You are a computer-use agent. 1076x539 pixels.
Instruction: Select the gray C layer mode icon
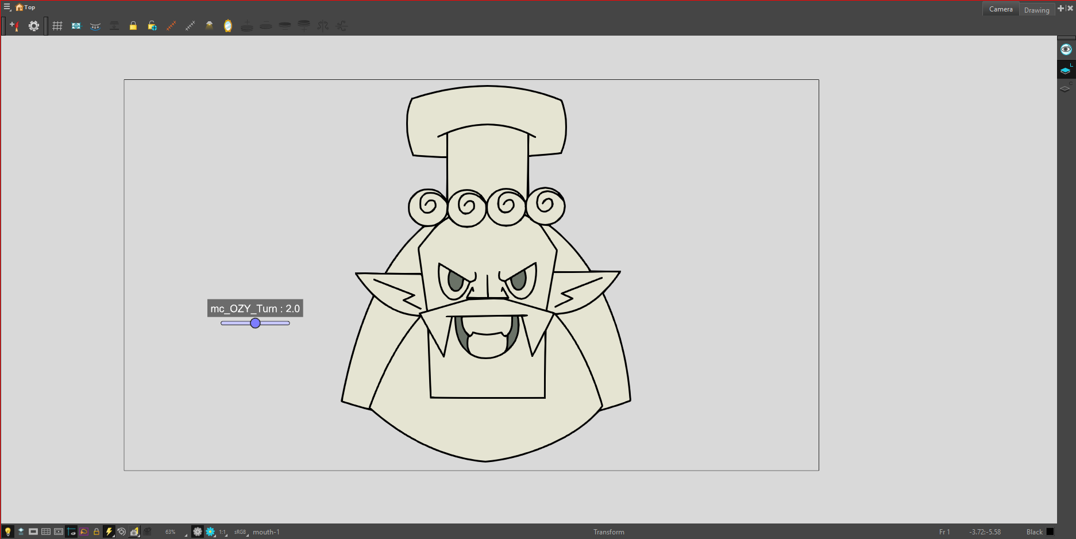[x=1066, y=88]
